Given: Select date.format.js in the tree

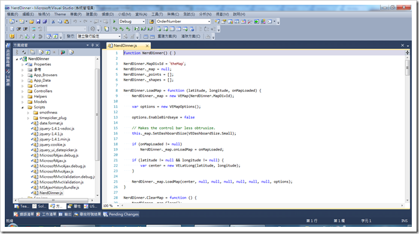Looking at the screenshot, I should click(51, 123).
